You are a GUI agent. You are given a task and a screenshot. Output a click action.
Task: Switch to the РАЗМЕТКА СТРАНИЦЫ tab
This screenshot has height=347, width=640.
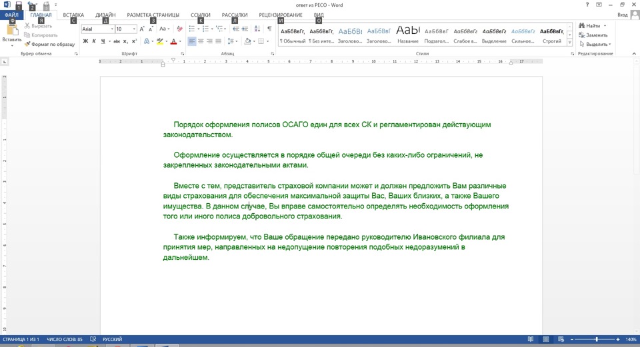(153, 15)
